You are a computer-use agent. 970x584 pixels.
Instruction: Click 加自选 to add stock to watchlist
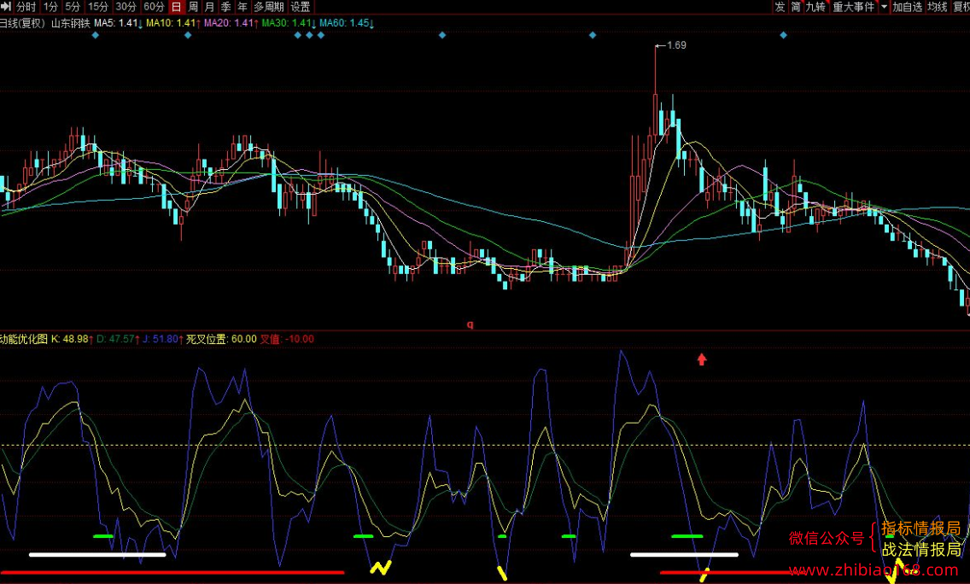coord(907,7)
